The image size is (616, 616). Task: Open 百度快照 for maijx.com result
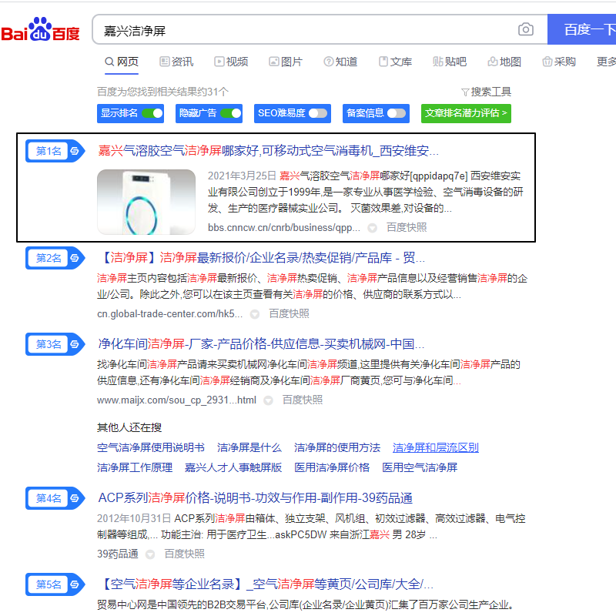(303, 400)
